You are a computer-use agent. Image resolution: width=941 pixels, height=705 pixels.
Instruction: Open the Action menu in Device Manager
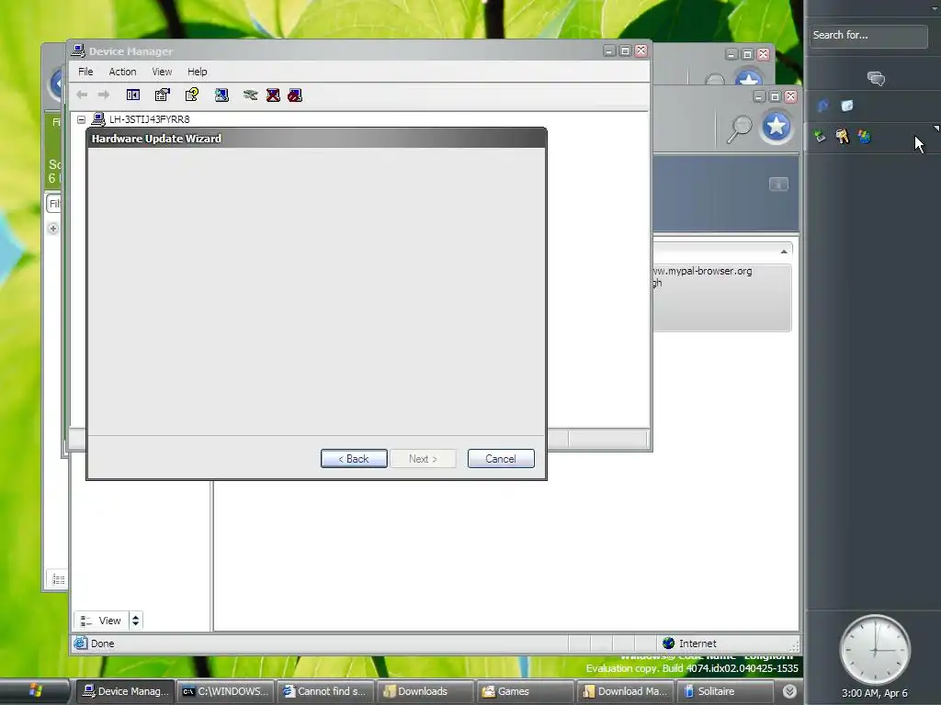click(122, 72)
